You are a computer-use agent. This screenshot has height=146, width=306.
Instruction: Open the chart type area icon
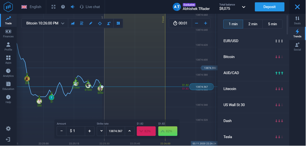pyautogui.click(x=73, y=23)
